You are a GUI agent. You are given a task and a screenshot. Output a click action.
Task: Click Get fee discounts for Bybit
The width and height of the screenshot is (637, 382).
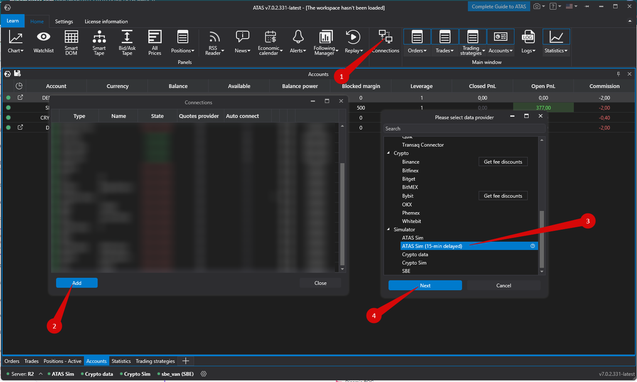coord(503,196)
